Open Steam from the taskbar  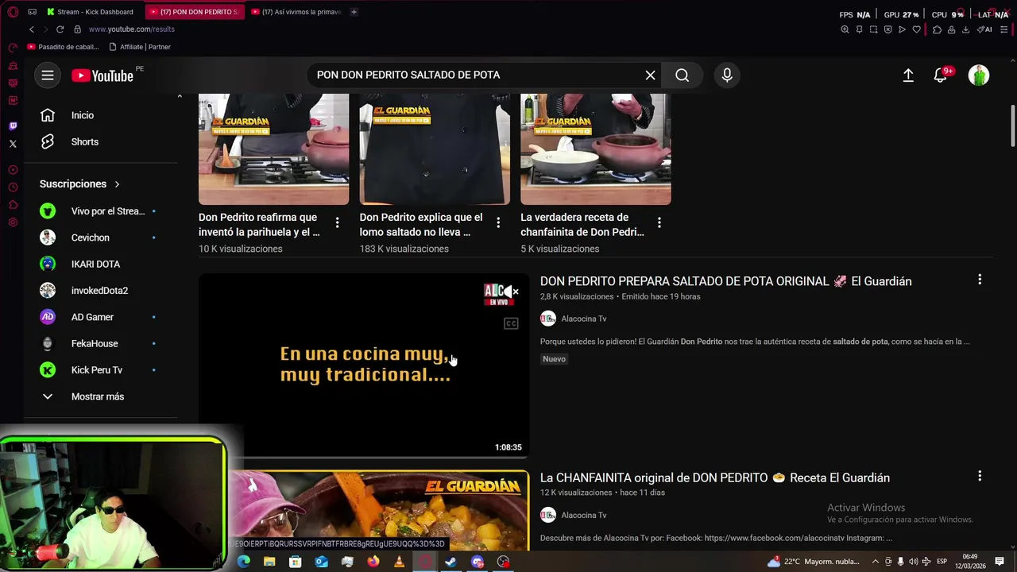pos(450,562)
